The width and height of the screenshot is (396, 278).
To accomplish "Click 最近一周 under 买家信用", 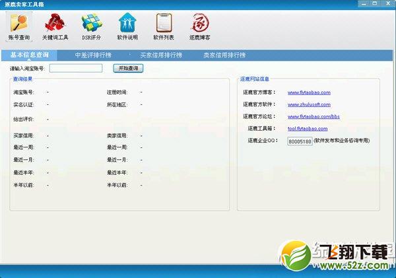I will (24, 147).
